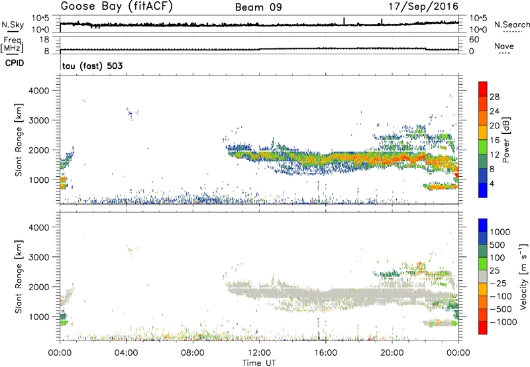The height and width of the screenshot is (367, 530).
Task: Click the '60' Nave axis tick label
Action: pos(474,40)
